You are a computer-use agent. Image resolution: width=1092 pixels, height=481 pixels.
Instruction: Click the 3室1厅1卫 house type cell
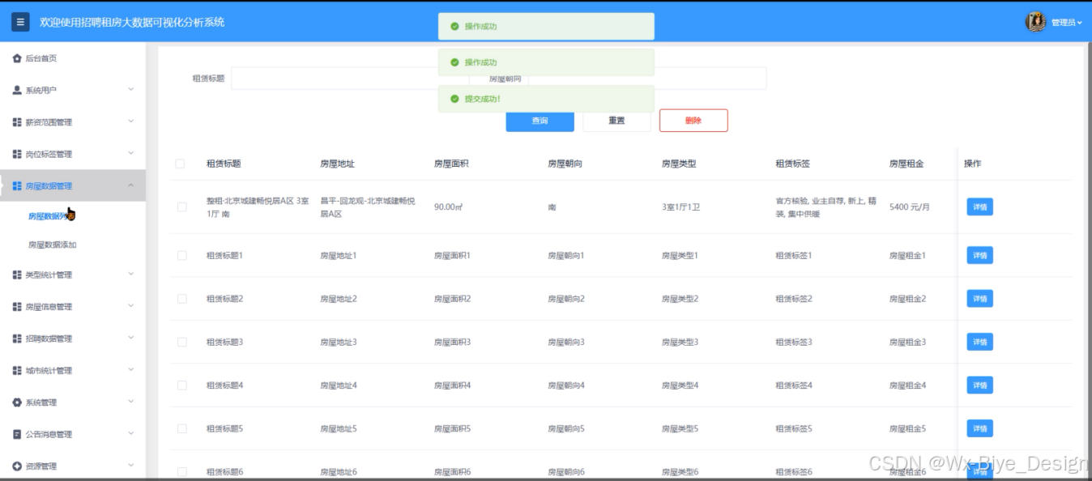coord(680,207)
